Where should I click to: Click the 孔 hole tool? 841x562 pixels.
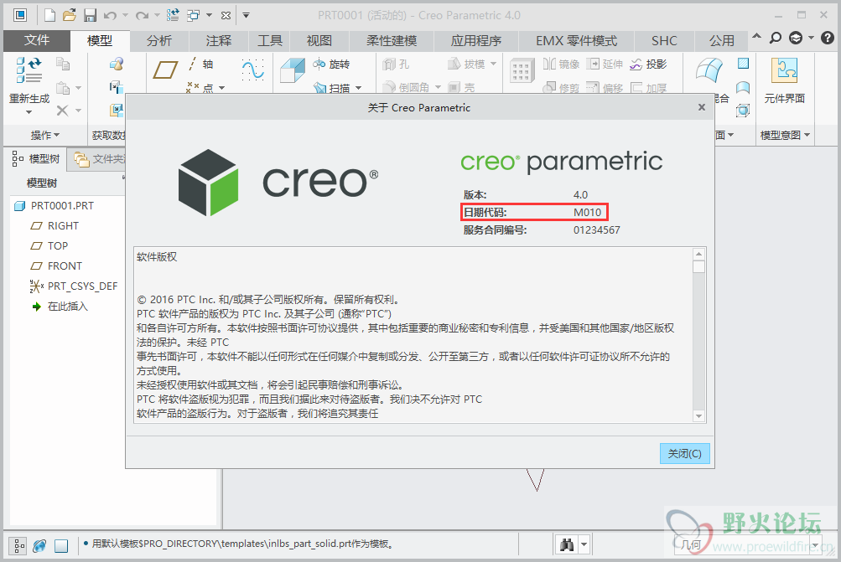tap(396, 64)
